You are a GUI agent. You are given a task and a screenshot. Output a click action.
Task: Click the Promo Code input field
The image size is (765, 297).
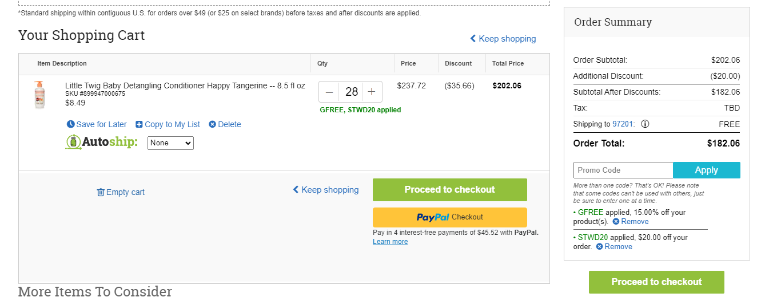[623, 170]
